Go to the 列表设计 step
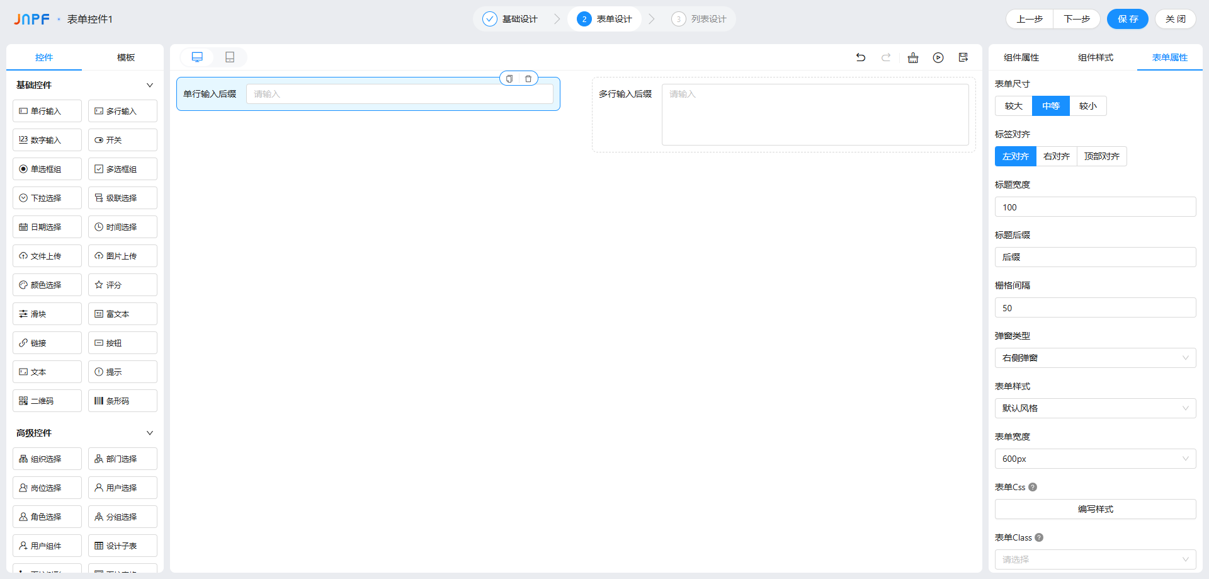 click(700, 19)
